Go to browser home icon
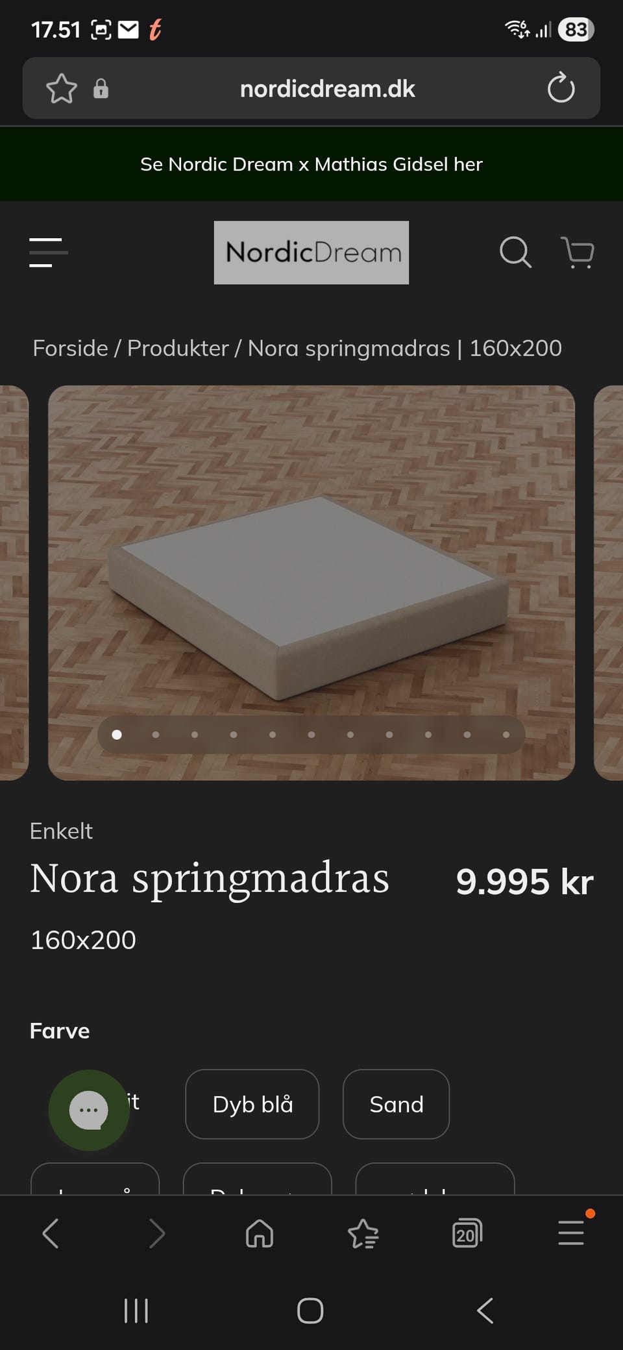 coord(260,1233)
